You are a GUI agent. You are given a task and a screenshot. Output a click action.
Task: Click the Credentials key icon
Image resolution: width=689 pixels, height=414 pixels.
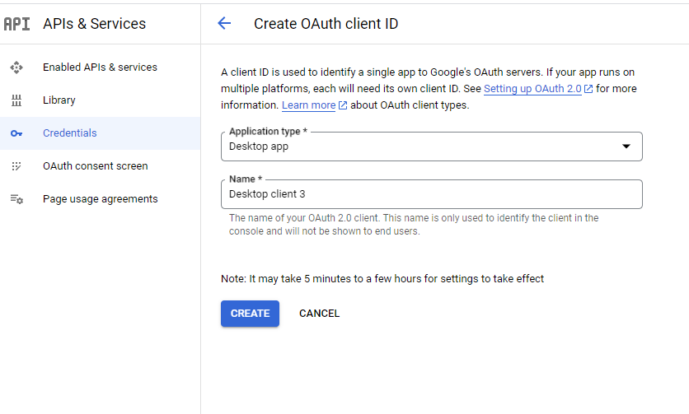(16, 133)
